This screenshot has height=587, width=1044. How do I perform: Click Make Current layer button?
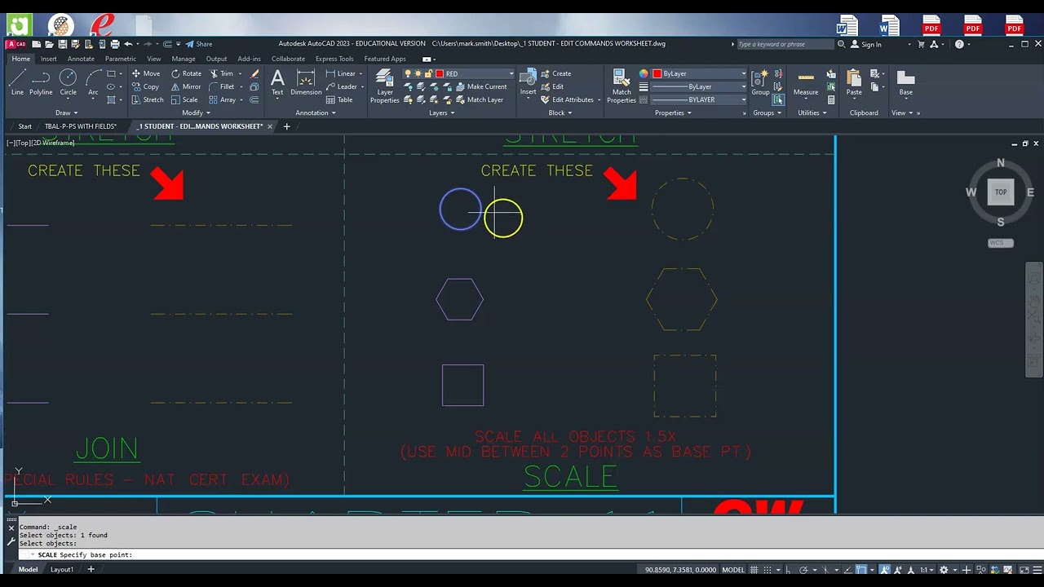pyautogui.click(x=481, y=86)
